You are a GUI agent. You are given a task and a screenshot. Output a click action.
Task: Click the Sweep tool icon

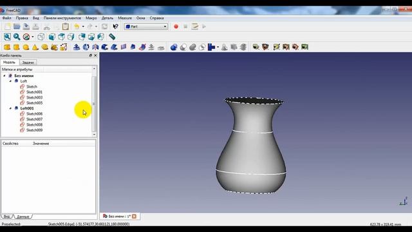coord(142,47)
